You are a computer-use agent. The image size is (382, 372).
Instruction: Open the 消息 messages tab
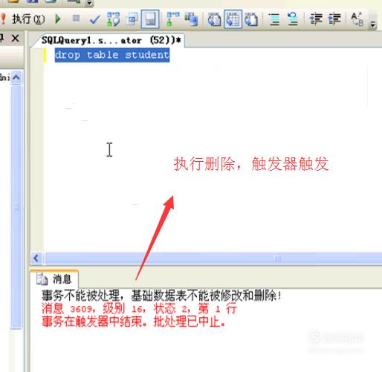(x=54, y=279)
